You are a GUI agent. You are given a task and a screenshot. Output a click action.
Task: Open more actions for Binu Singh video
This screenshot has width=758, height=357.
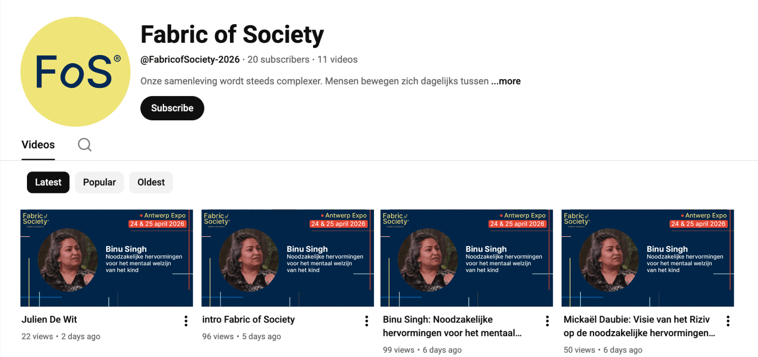(547, 321)
